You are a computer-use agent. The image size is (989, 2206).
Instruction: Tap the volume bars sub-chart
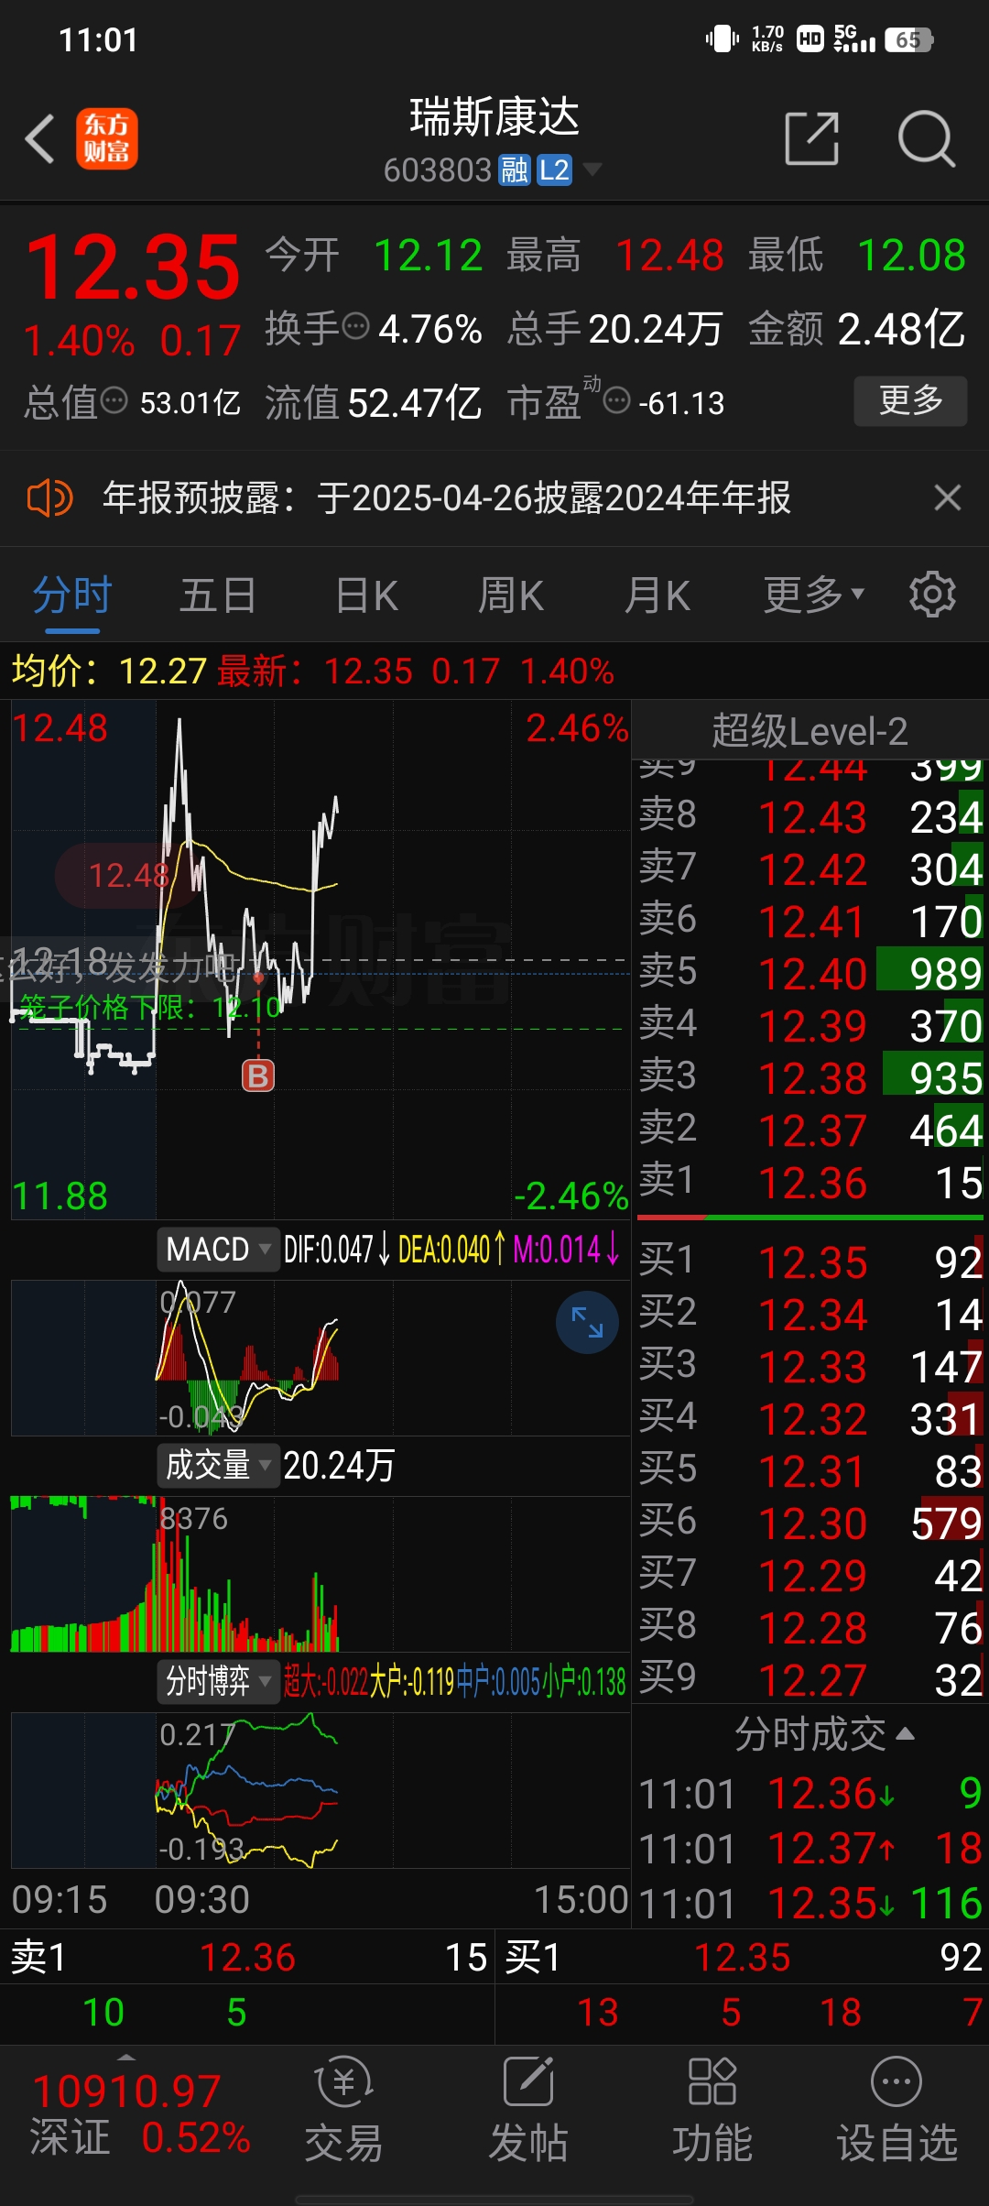coord(321,1574)
